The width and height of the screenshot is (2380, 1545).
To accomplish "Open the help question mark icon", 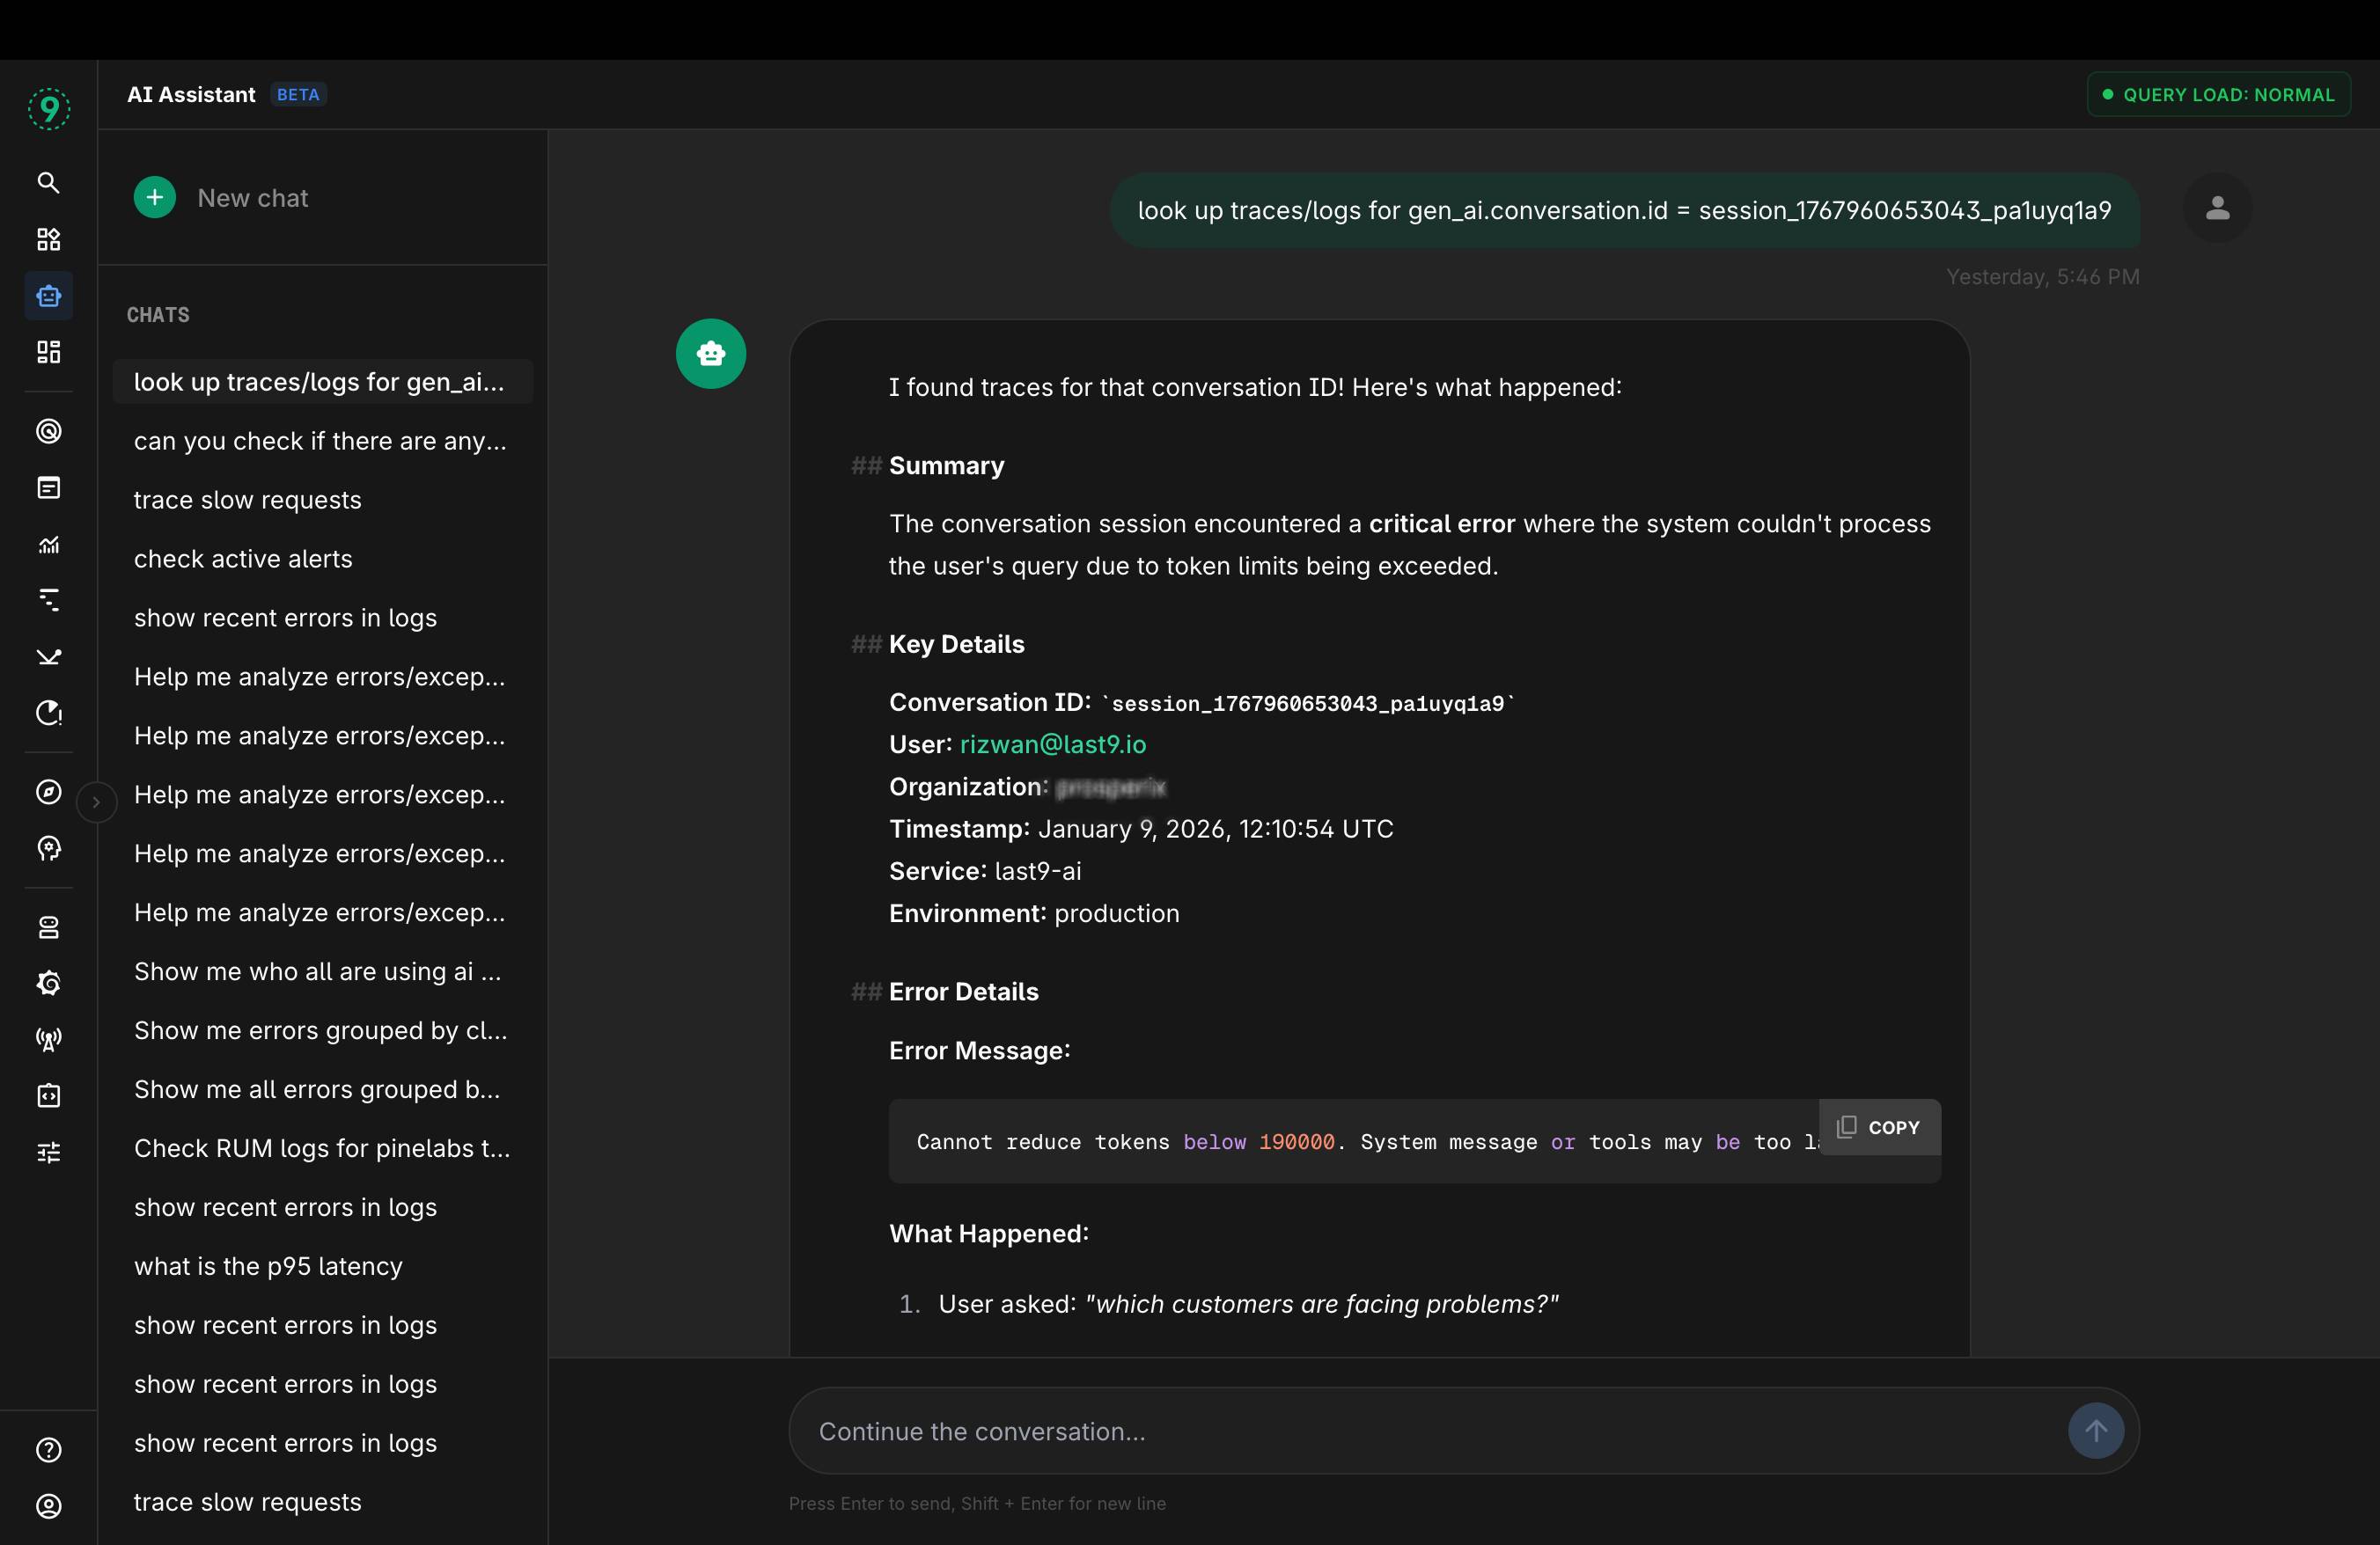I will 48,1449.
